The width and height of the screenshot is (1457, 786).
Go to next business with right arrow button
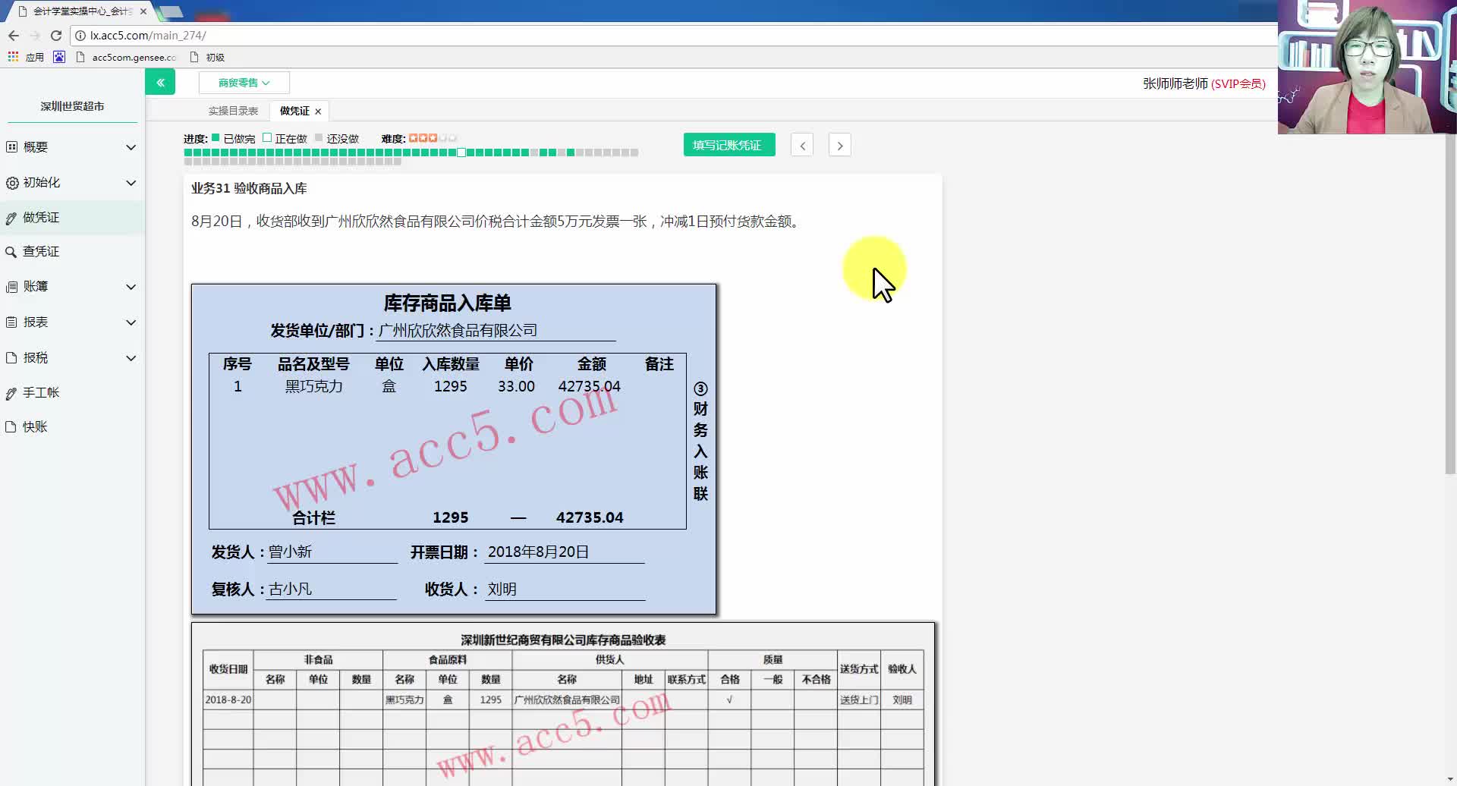(839, 144)
